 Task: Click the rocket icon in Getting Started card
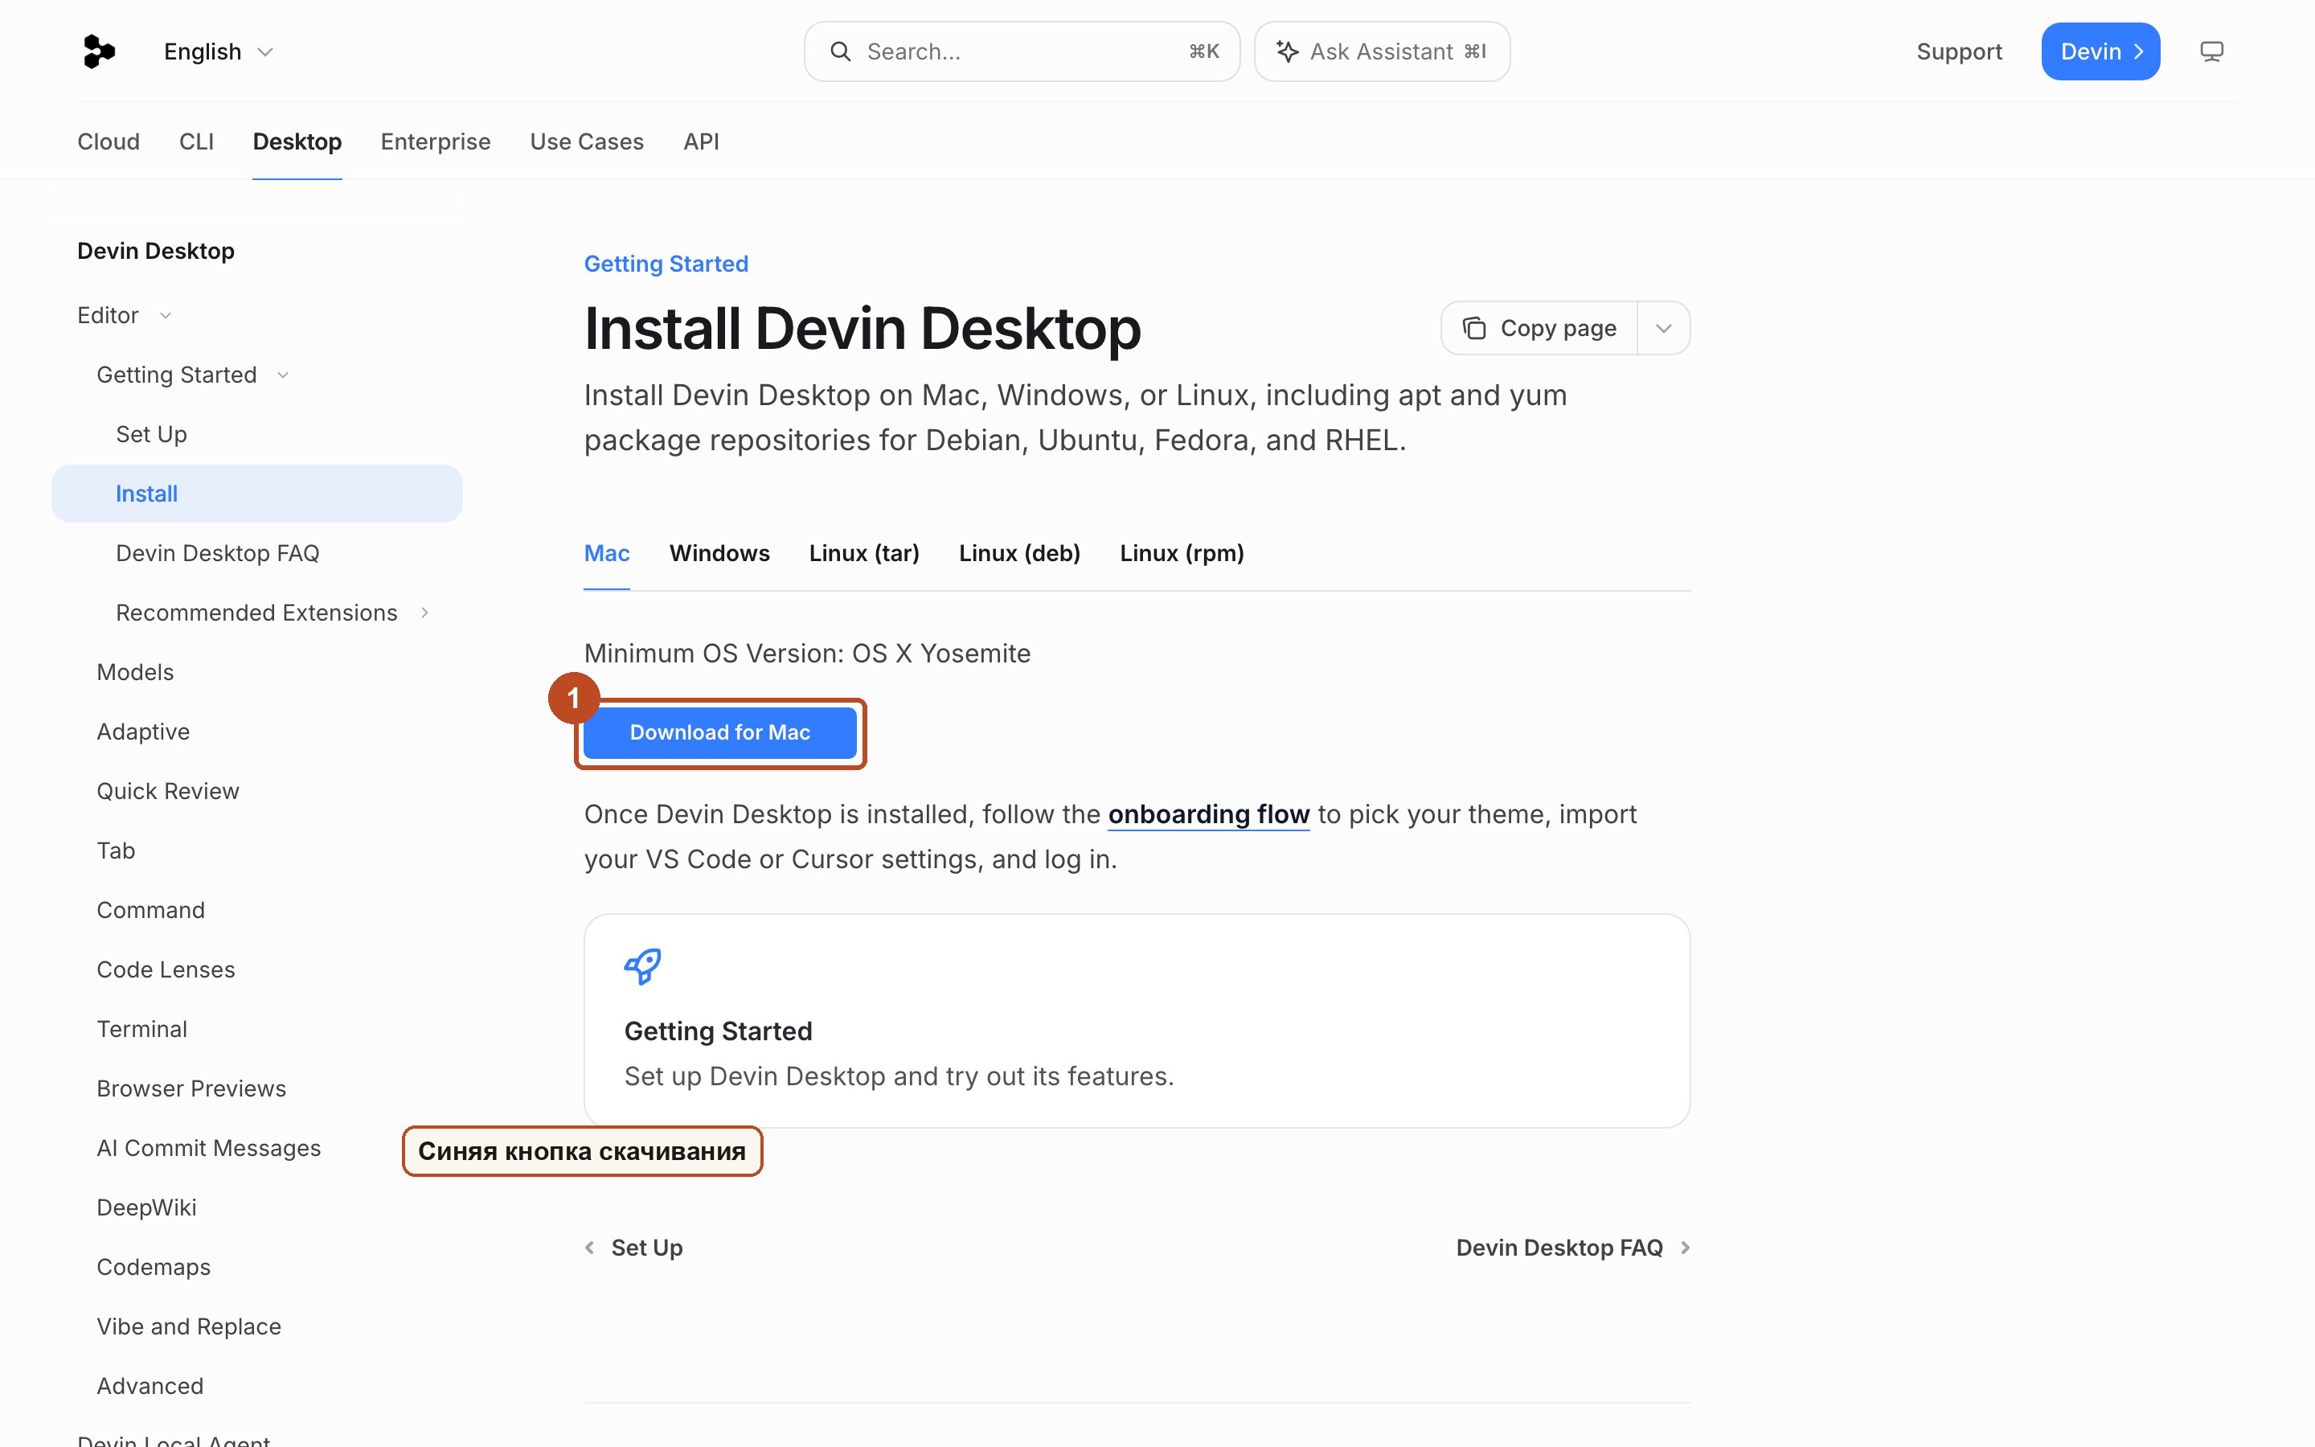click(x=643, y=965)
